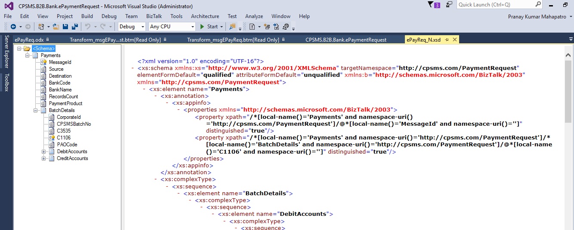The image size is (574, 230).
Task: Click the validate schema checkmark toolbar icon
Action: pos(276,27)
